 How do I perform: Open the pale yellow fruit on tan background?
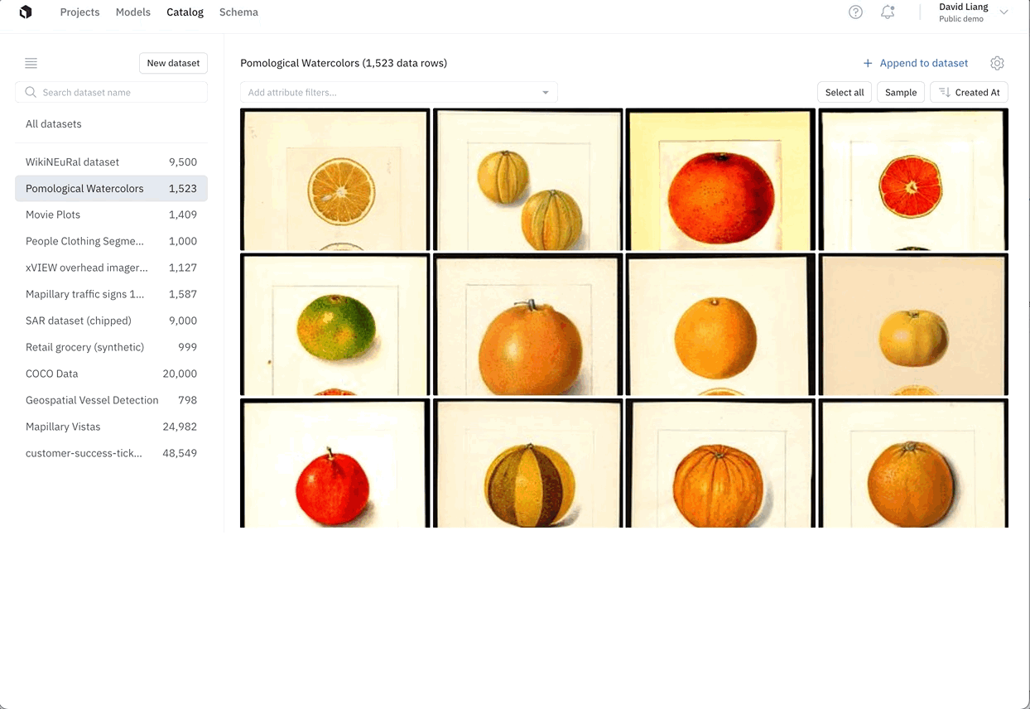pyautogui.click(x=913, y=325)
